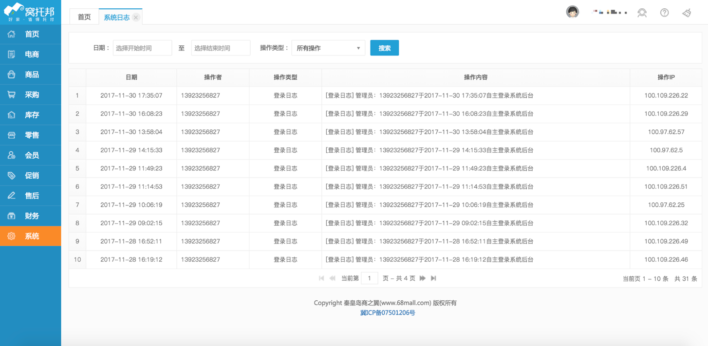This screenshot has height=346, width=708.
Task: Click IP address 100.109.226.22
Action: pos(666,95)
